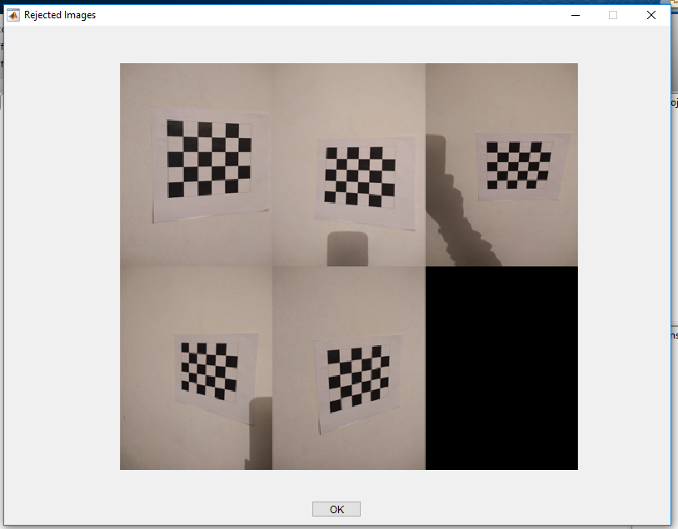Click the disabled maximize button in the title bar
Image resolution: width=678 pixels, height=529 pixels.
[x=613, y=15]
